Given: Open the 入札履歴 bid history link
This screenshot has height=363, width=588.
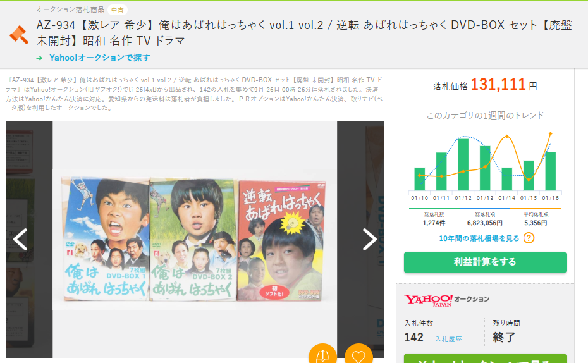Looking at the screenshot, I should coord(448,339).
